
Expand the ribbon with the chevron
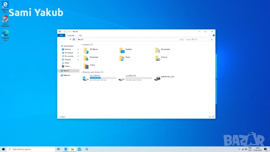211,35
